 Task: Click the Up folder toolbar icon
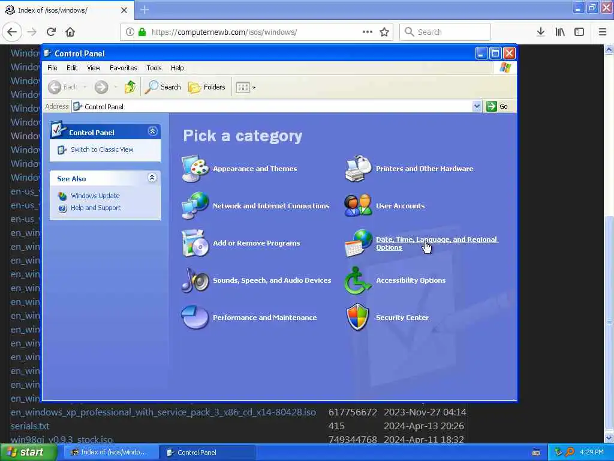130,87
